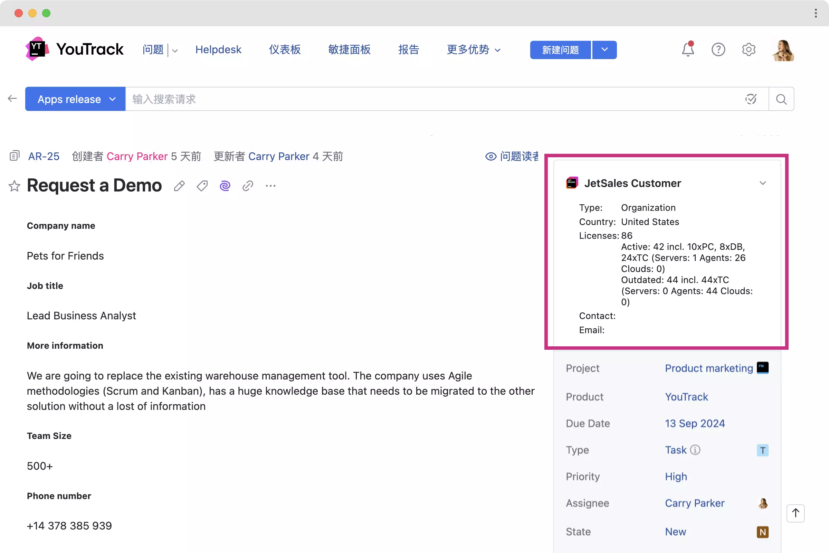Click the link chain icon near title

tap(248, 186)
